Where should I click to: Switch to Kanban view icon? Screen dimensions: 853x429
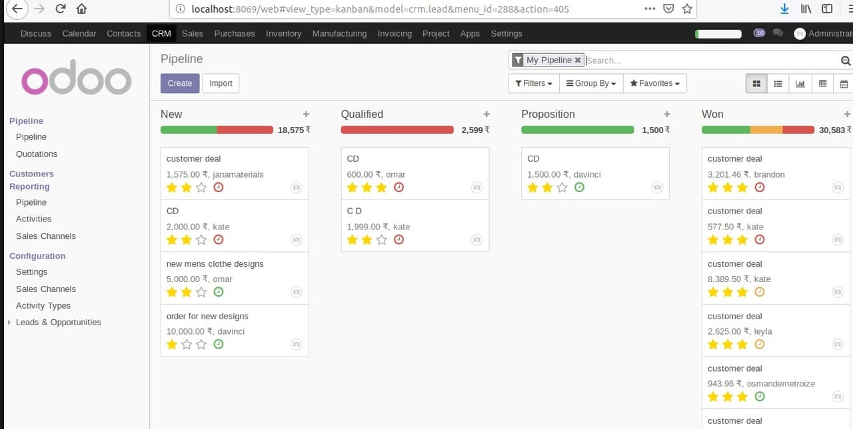(x=756, y=83)
